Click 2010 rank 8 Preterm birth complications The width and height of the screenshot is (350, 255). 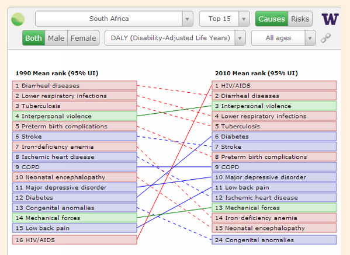click(x=274, y=157)
